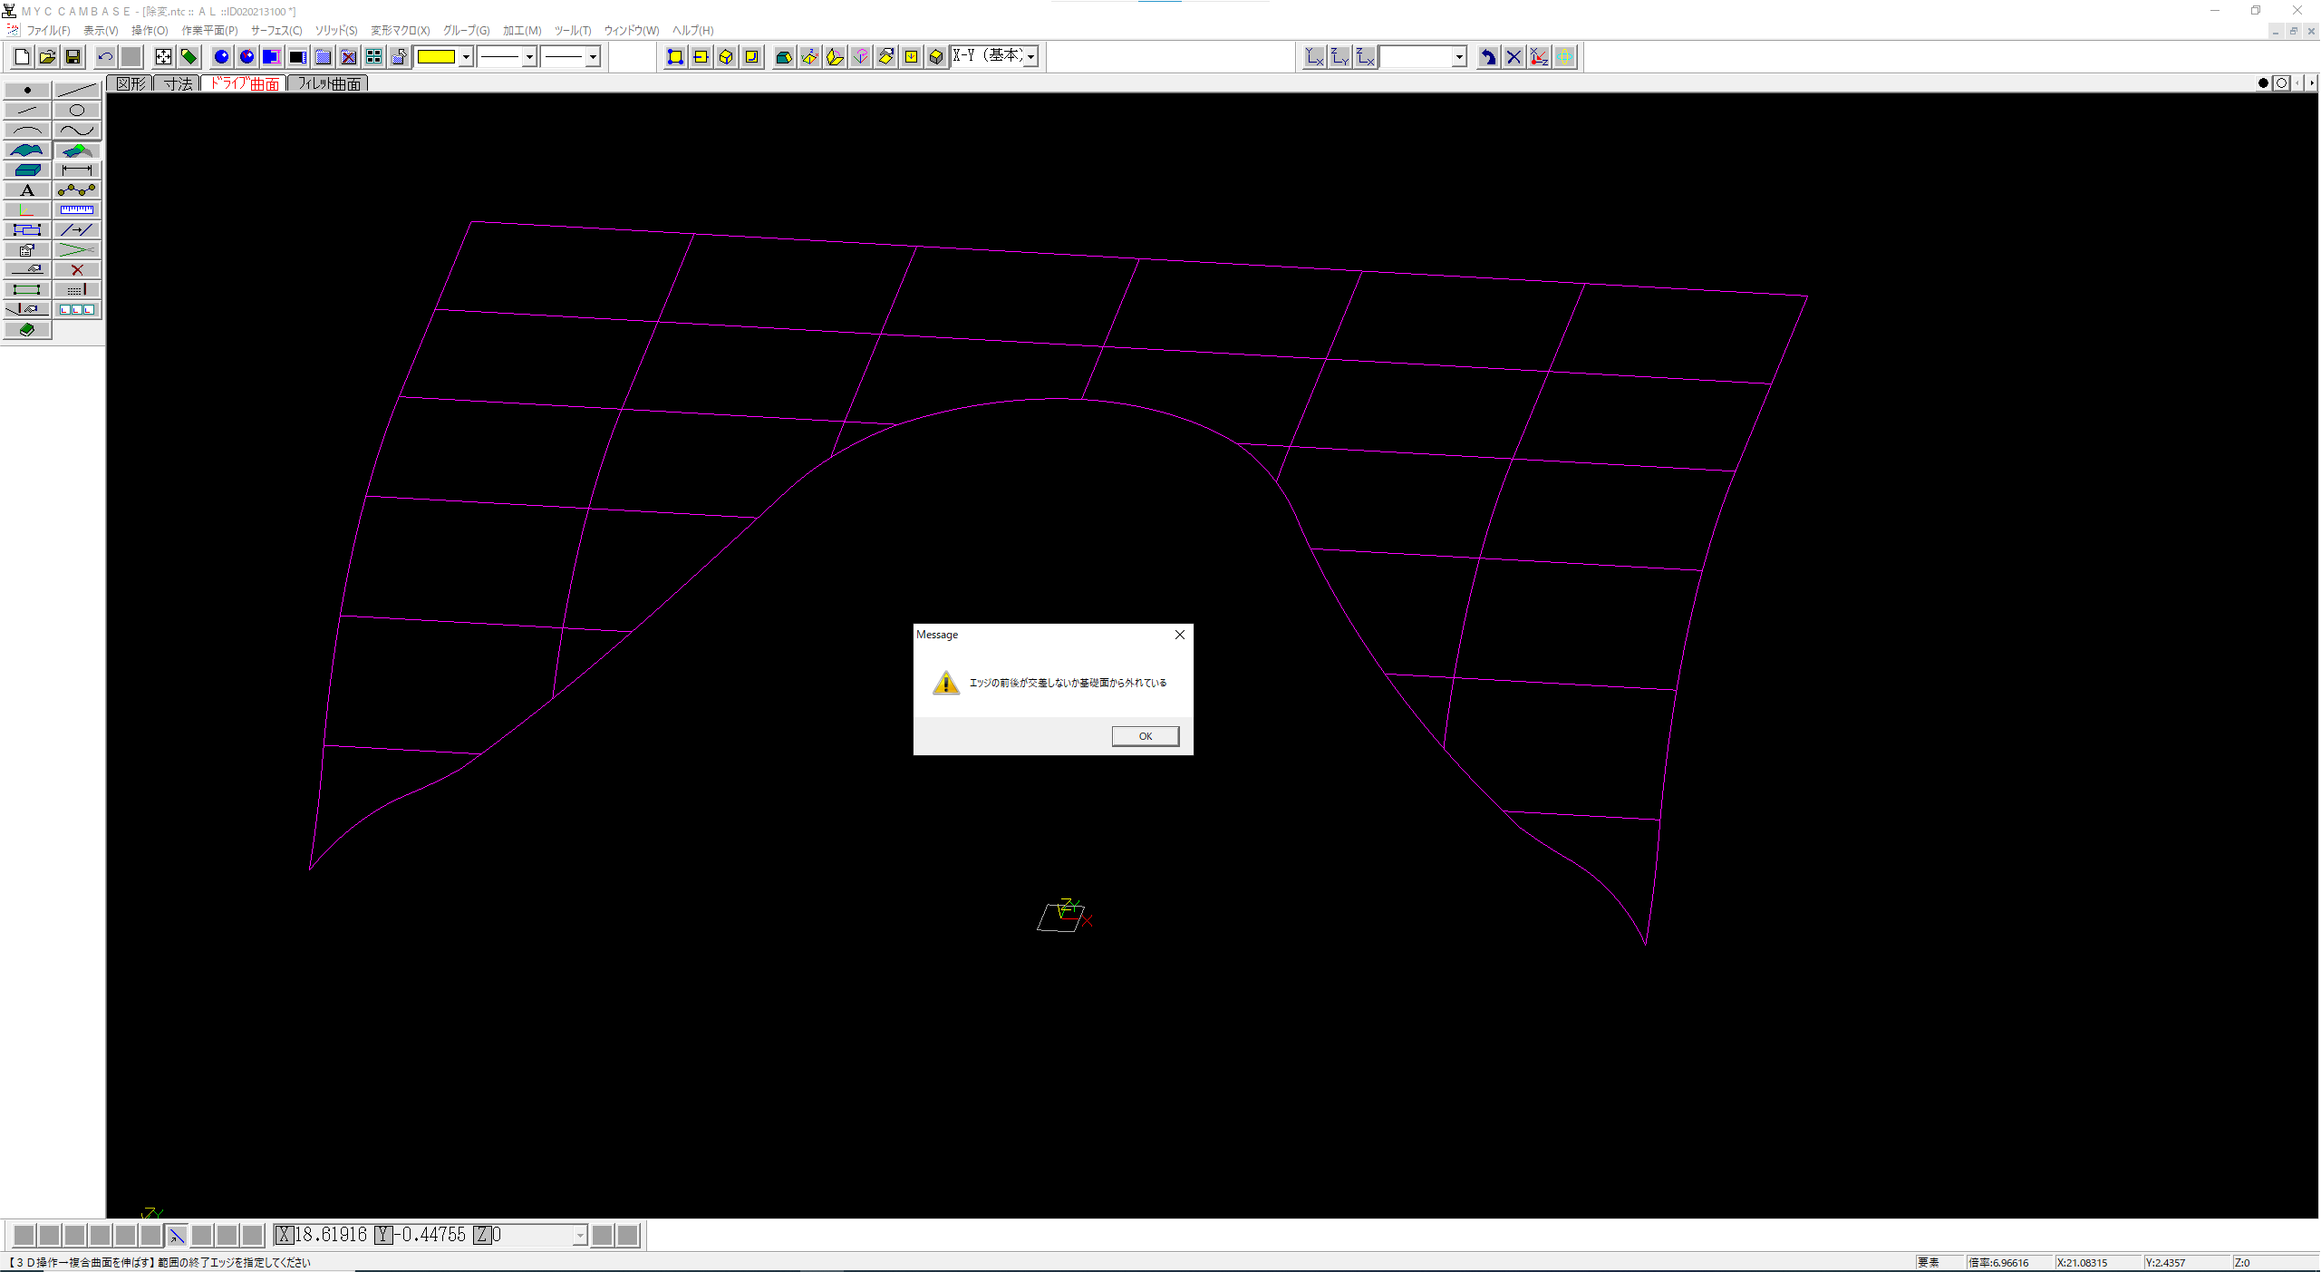Click the blue shaded sphere icon
The height and width of the screenshot is (1272, 2321).
pyautogui.click(x=221, y=57)
